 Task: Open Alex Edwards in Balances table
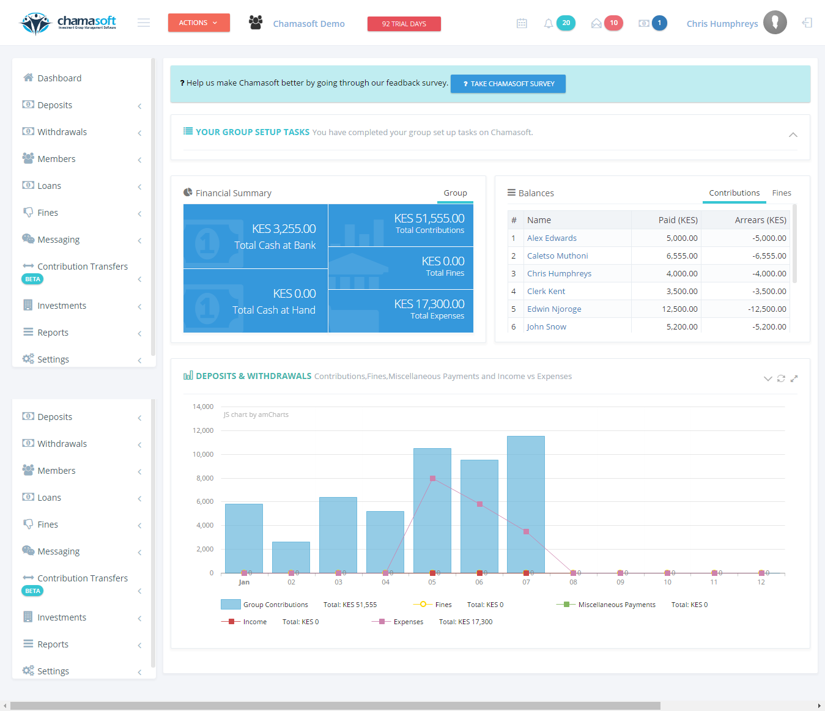(x=552, y=238)
